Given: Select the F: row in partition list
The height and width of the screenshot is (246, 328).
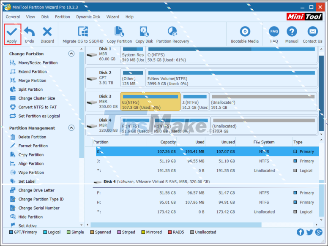Looking at the screenshot, I should pos(208,193).
